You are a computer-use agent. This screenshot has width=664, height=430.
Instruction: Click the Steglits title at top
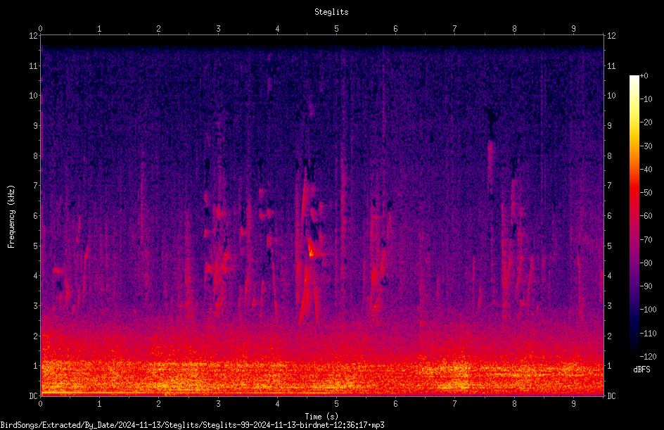pyautogui.click(x=331, y=12)
